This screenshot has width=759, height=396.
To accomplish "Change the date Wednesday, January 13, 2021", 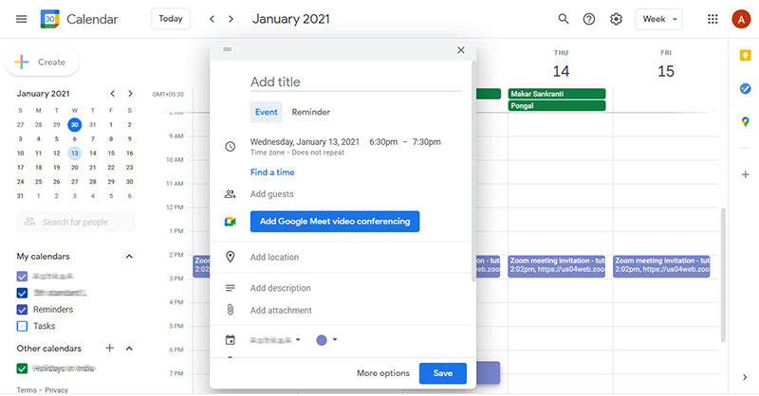I will (x=305, y=142).
